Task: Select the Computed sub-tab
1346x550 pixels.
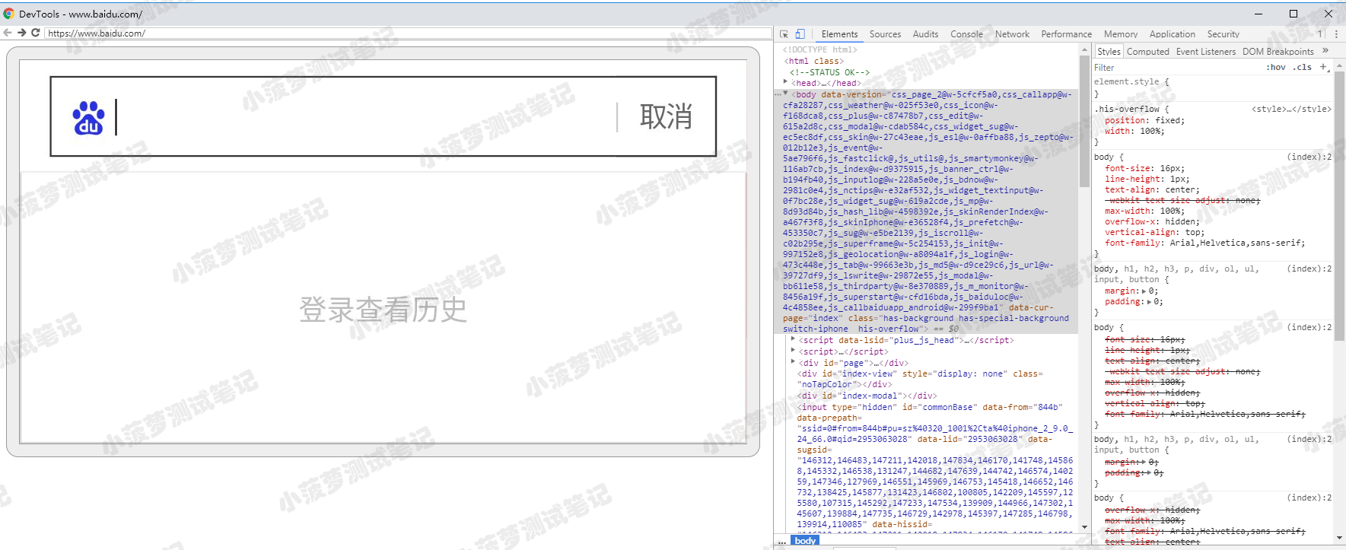Action: click(x=1147, y=52)
